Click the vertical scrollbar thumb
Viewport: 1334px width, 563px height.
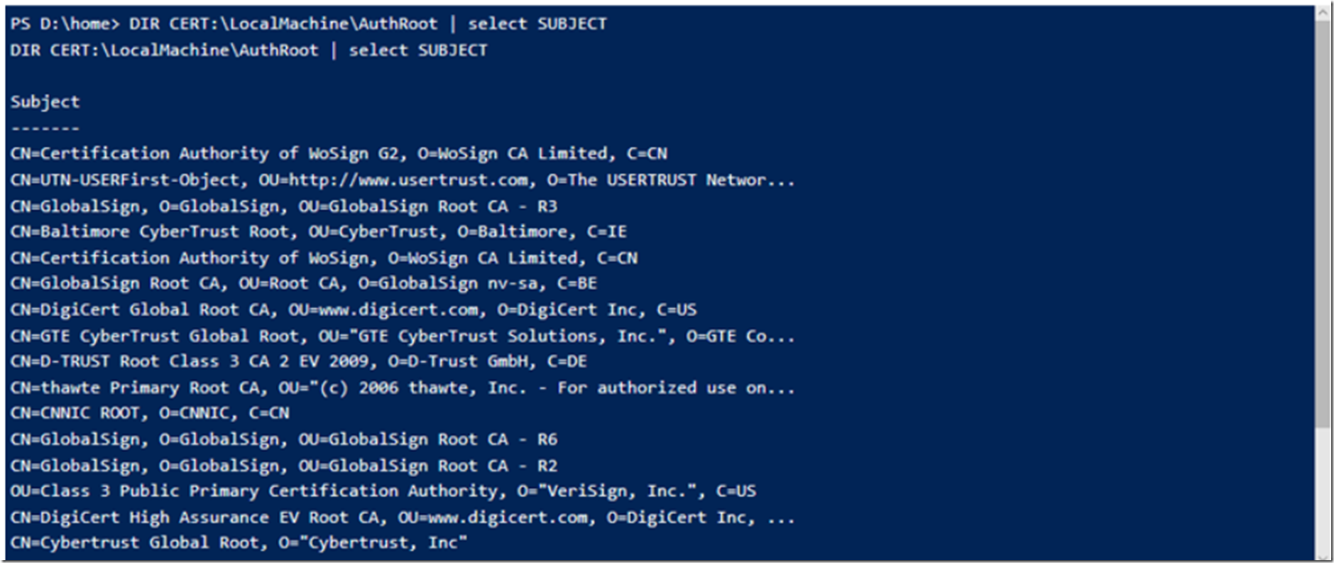click(x=1323, y=224)
